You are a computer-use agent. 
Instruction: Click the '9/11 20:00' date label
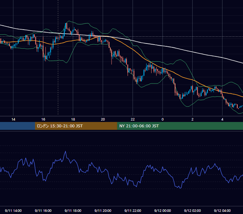[103, 210]
